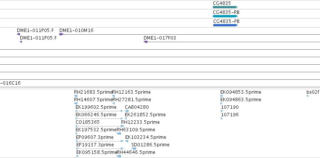Select the EK094863.5prime EST label

pos(241,100)
